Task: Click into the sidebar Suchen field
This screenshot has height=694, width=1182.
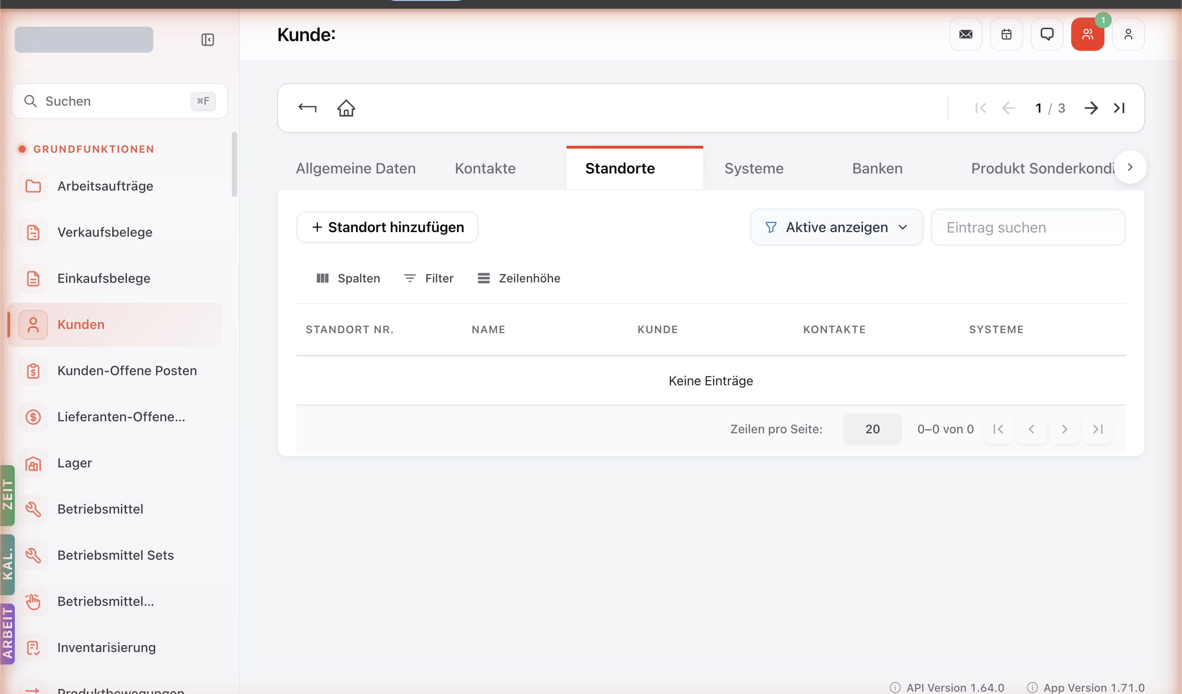Action: click(x=119, y=101)
